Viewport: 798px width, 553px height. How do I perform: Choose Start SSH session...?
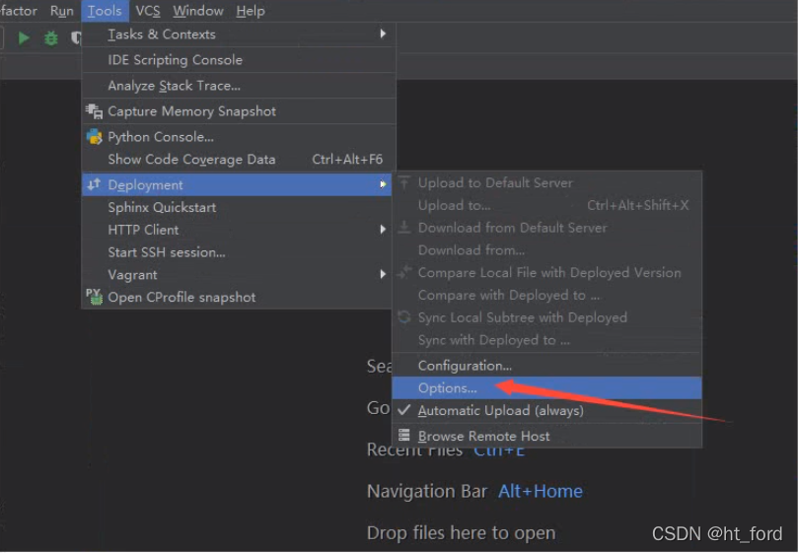[x=237, y=251]
